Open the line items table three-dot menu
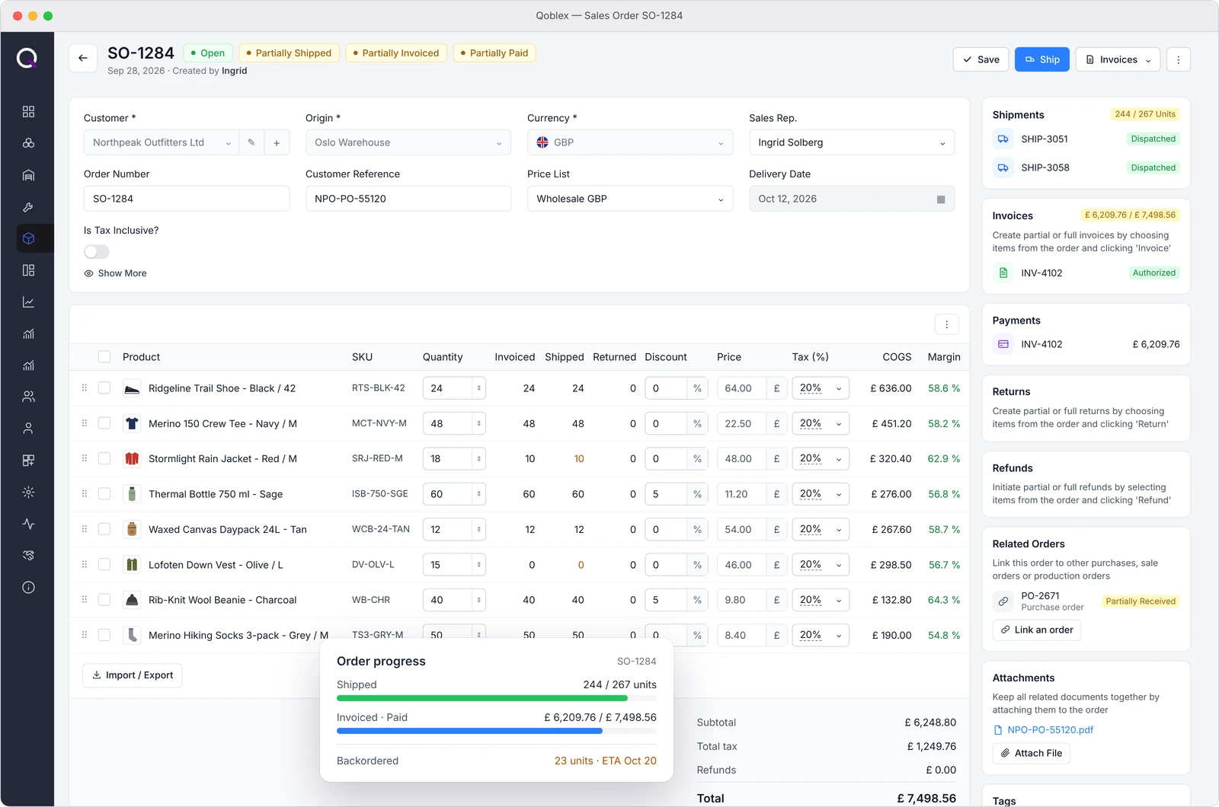The width and height of the screenshot is (1219, 807). point(947,324)
